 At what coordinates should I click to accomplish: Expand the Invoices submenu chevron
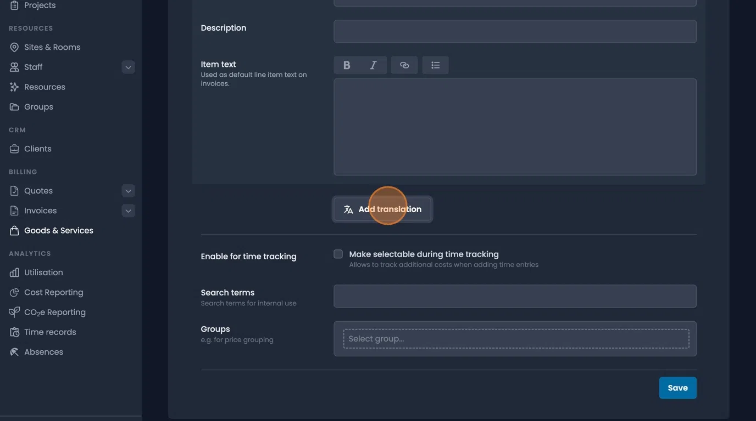tap(127, 210)
